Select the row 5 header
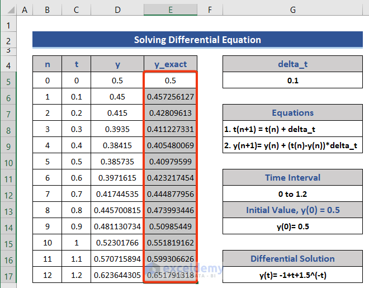Screen dimensions: 369x288 click(x=8, y=81)
